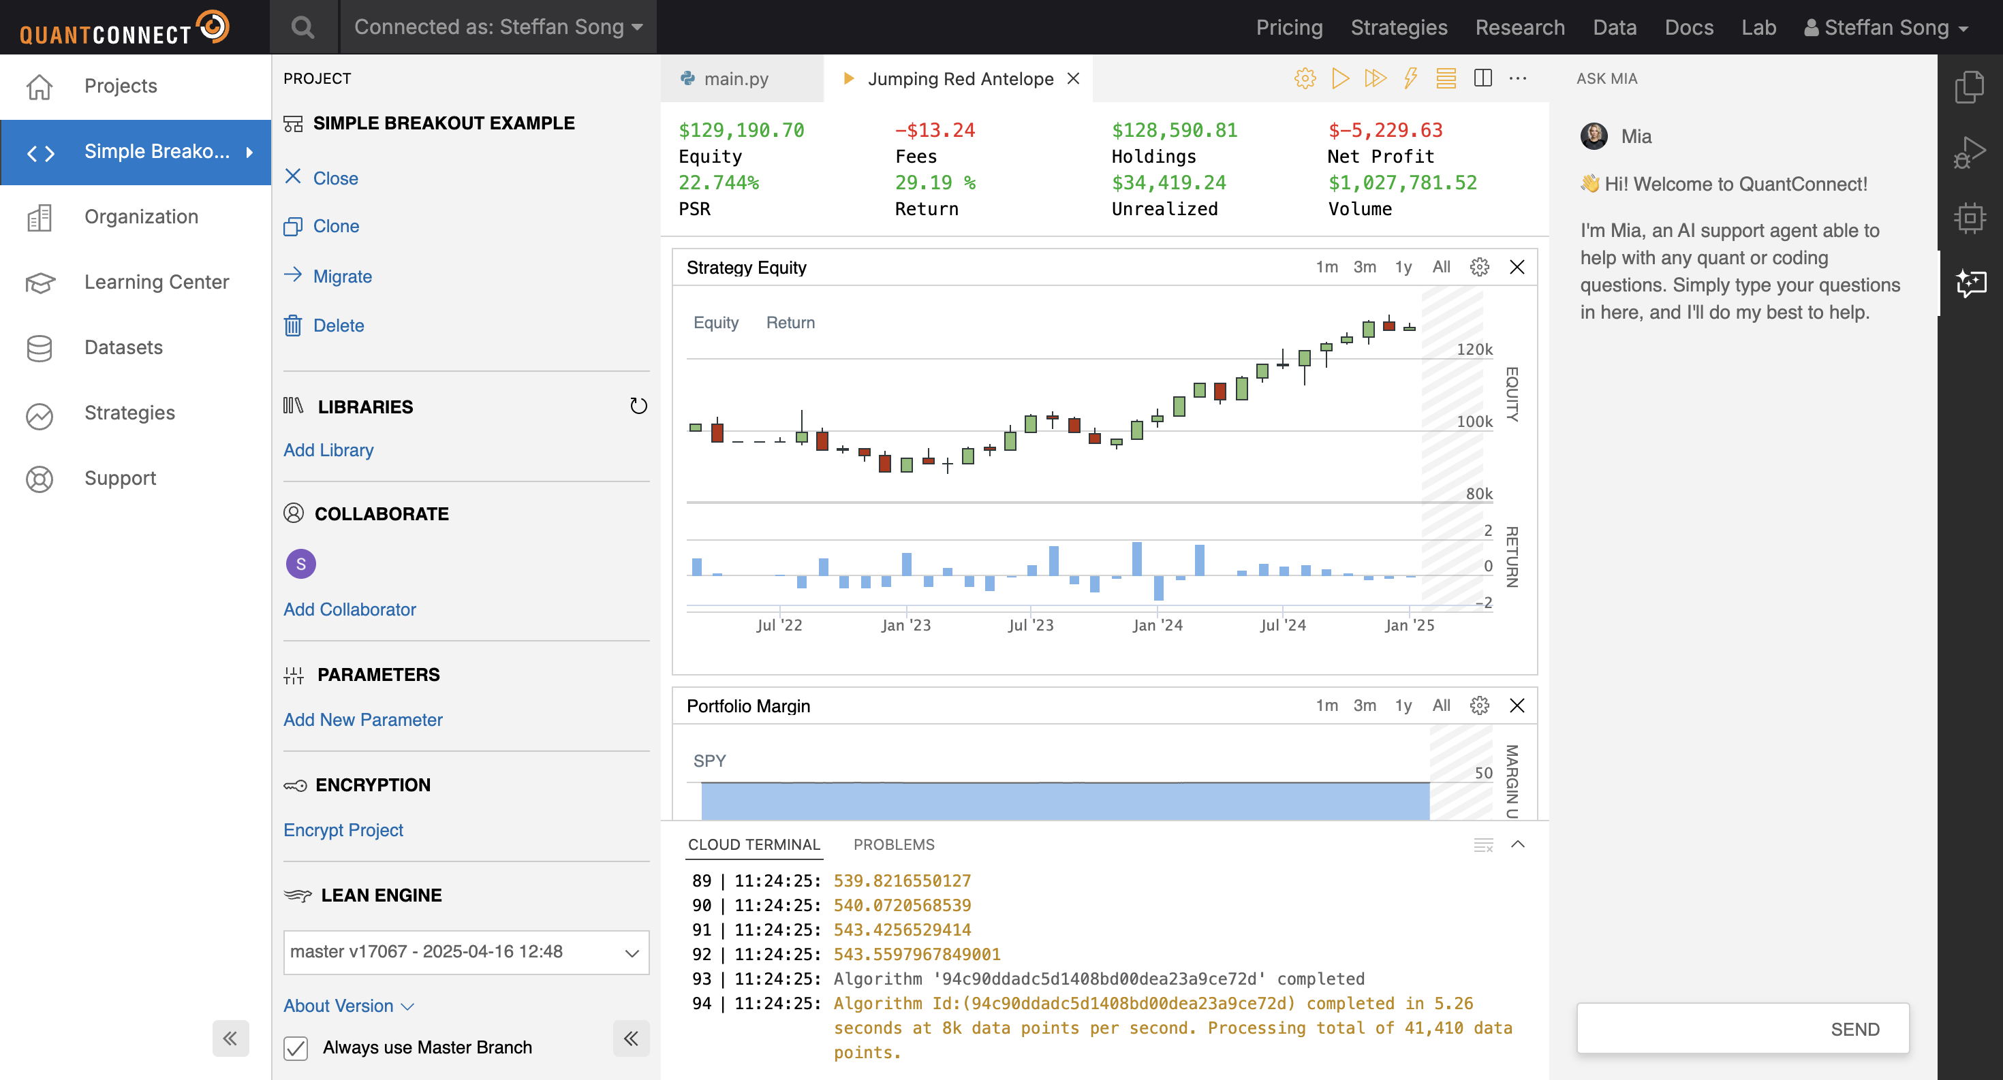Select All range on Portfolio Margin chart
The height and width of the screenshot is (1080, 2003).
tap(1441, 705)
